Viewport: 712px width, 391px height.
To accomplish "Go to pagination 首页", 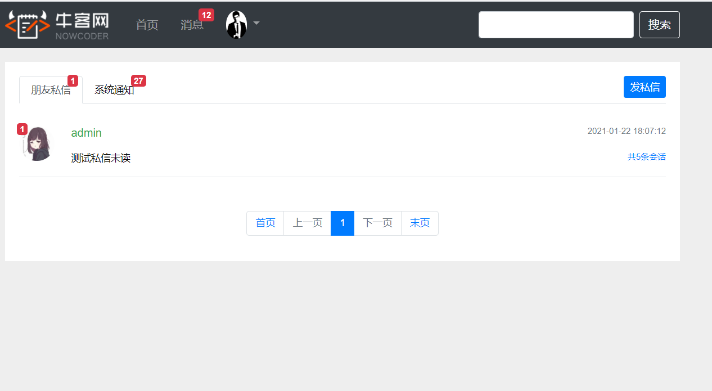I will click(x=265, y=223).
